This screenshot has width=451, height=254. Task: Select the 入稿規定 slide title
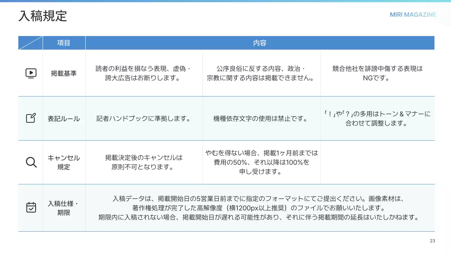click(43, 16)
